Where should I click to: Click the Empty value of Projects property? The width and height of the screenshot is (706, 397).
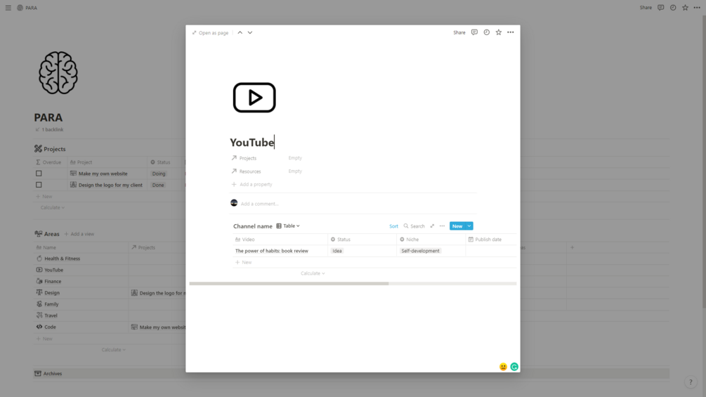(x=295, y=158)
